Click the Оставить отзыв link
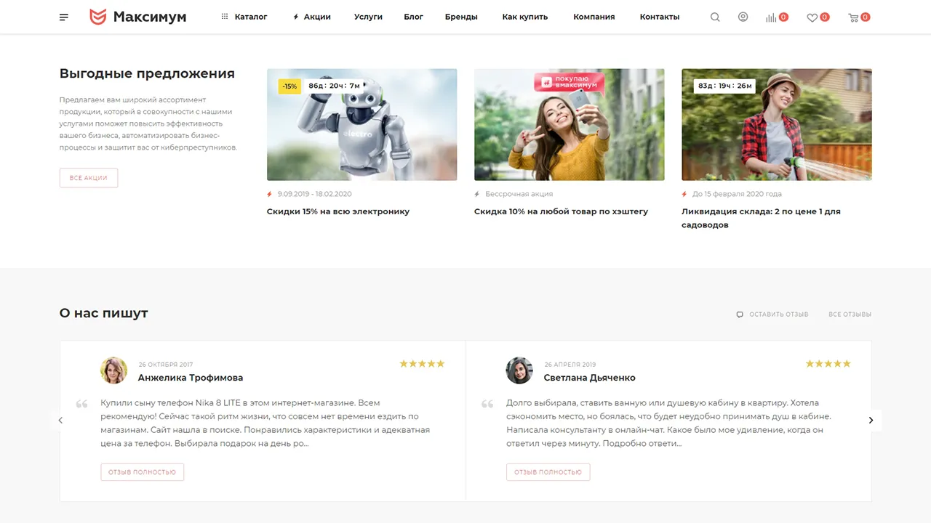 (779, 315)
